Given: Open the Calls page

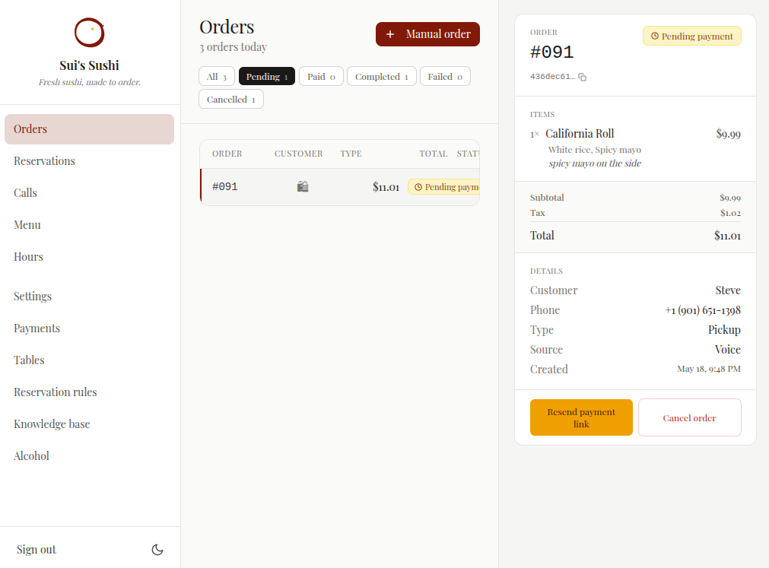Looking at the screenshot, I should (x=89, y=193).
